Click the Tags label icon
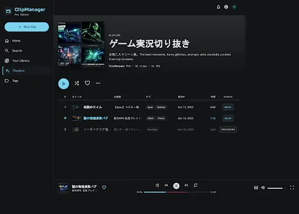The image size is (299, 214). pyautogui.click(x=7, y=81)
